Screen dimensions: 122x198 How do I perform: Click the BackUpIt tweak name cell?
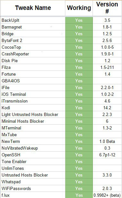click(33, 20)
